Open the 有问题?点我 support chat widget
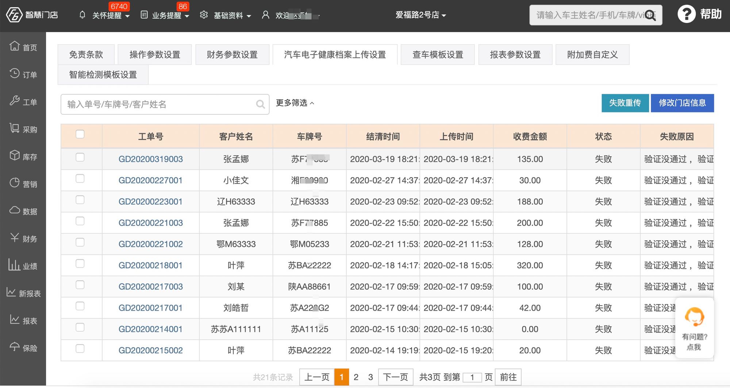This screenshot has width=730, height=388. tap(694, 328)
